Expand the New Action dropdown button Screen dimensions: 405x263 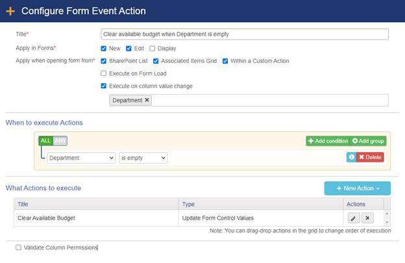click(x=357, y=188)
